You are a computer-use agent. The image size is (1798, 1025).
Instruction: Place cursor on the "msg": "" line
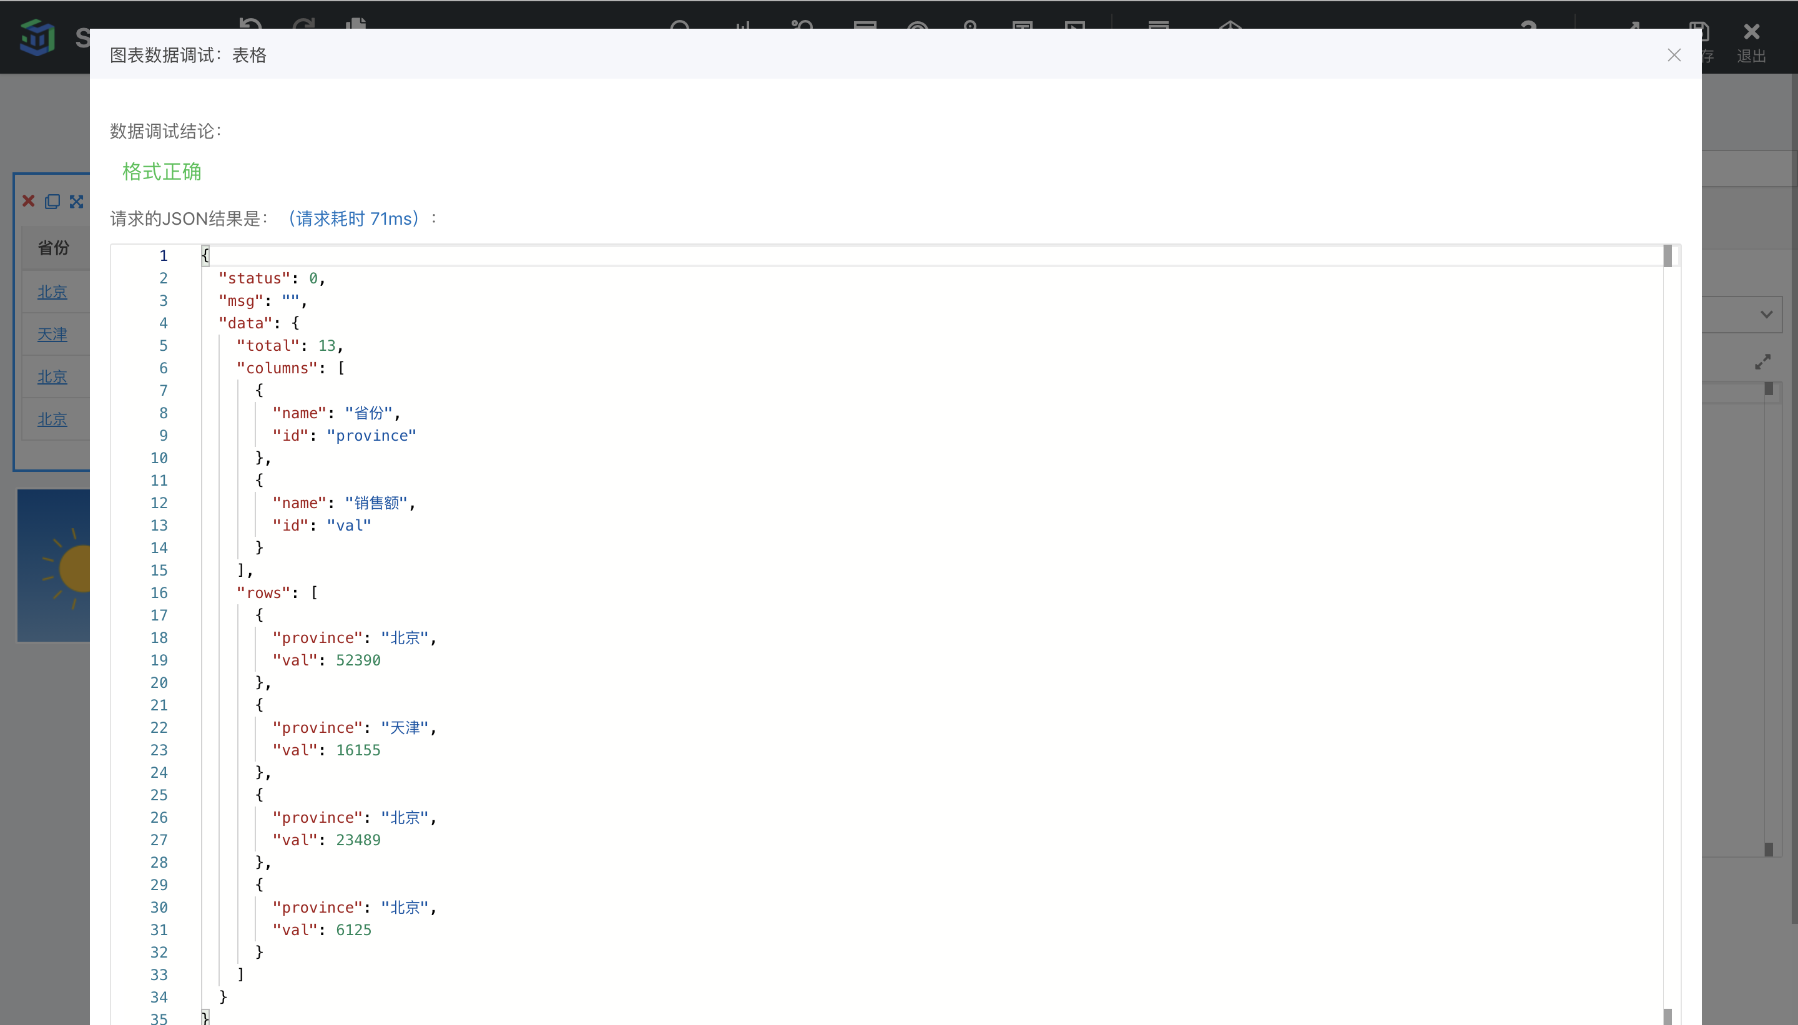pos(263,301)
